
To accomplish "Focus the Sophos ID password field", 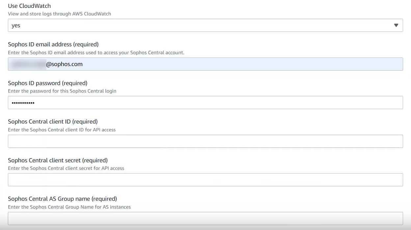I will (205, 103).
